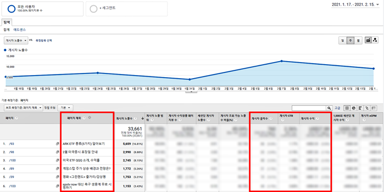The height and width of the screenshot is (192, 384).
Task: Click the table search magnifier button
Action: tap(330, 108)
